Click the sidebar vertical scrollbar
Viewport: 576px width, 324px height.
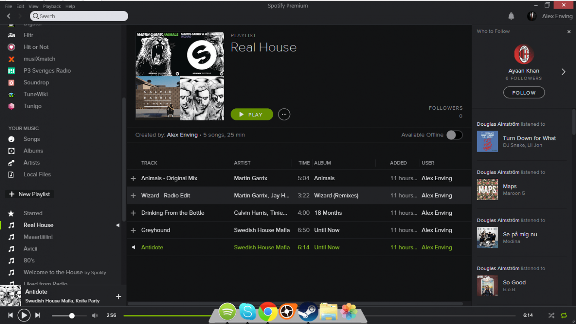click(x=124, y=160)
